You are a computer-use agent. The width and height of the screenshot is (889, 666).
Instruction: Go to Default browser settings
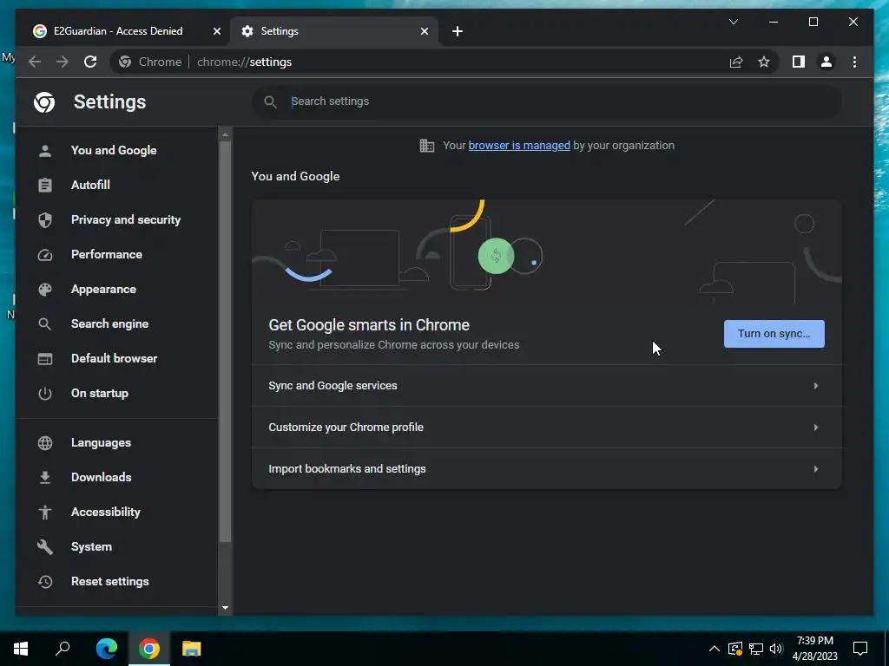coord(114,359)
